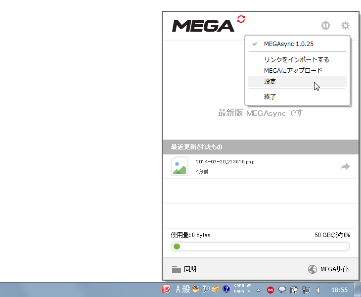Choose リンクをインポートする menu item
The image size is (361, 297).
(297, 60)
